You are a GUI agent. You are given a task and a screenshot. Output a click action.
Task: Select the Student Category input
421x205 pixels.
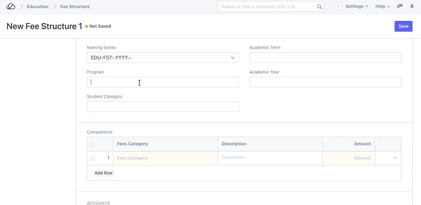163,107
